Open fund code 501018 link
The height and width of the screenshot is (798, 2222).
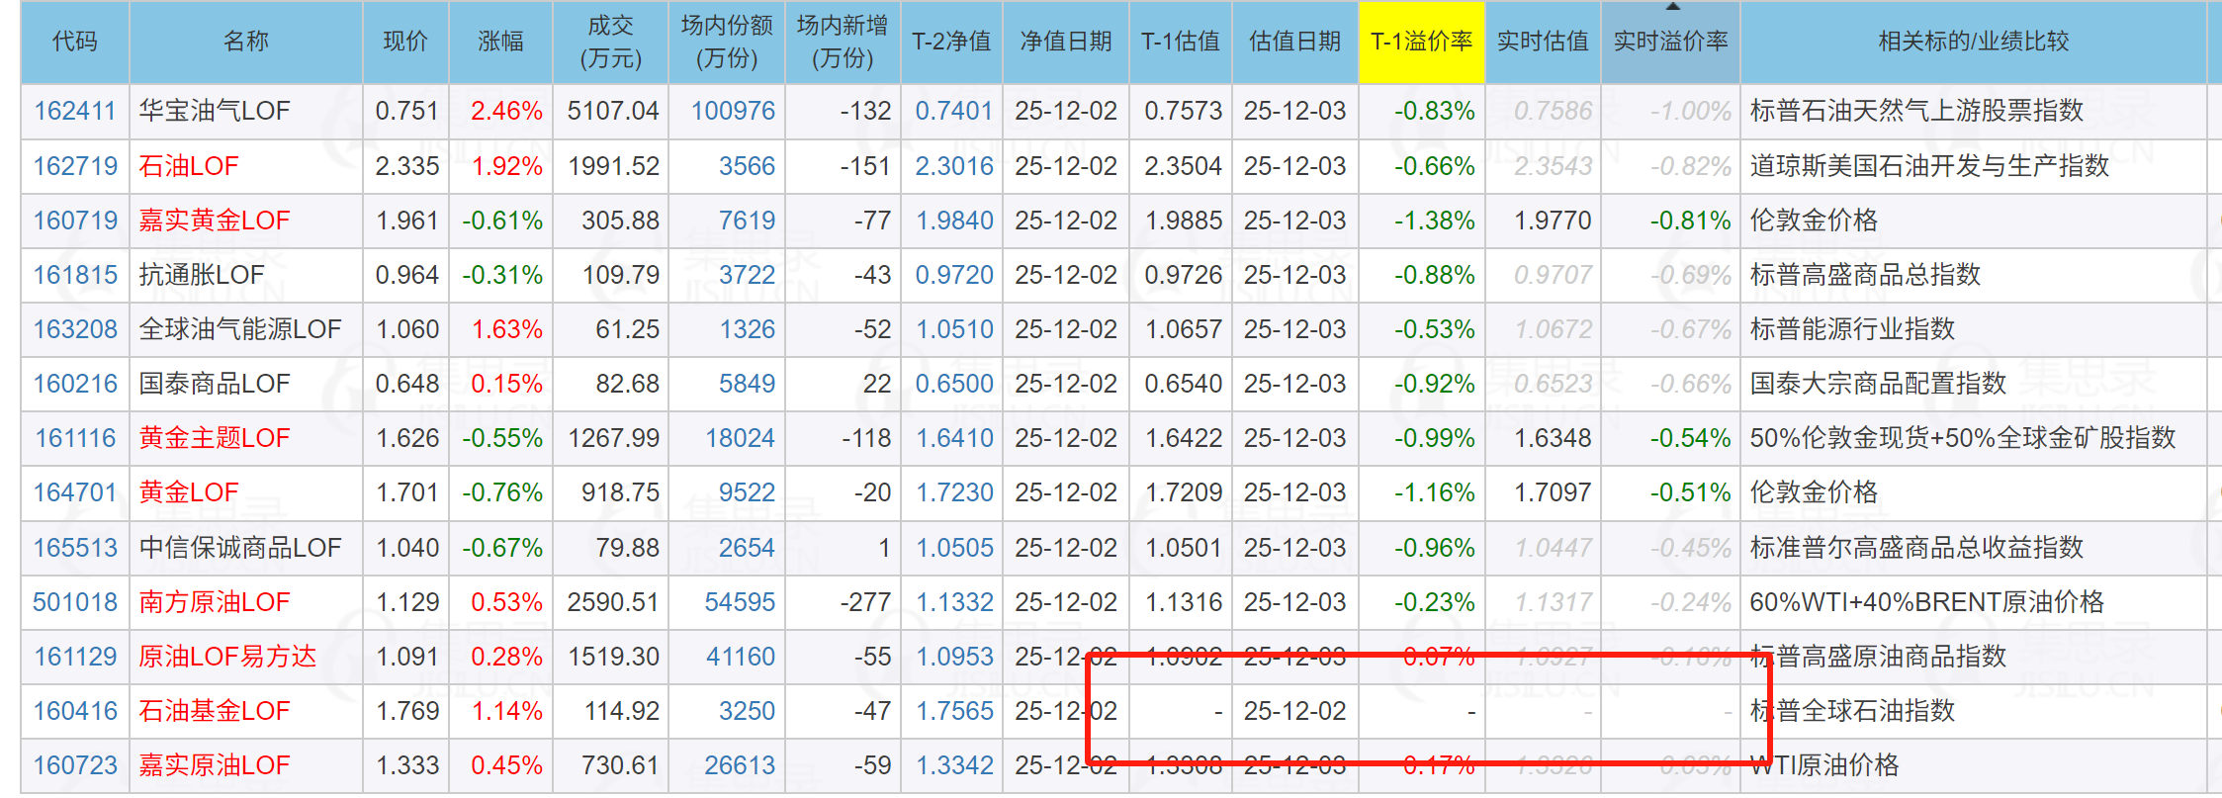(x=75, y=602)
